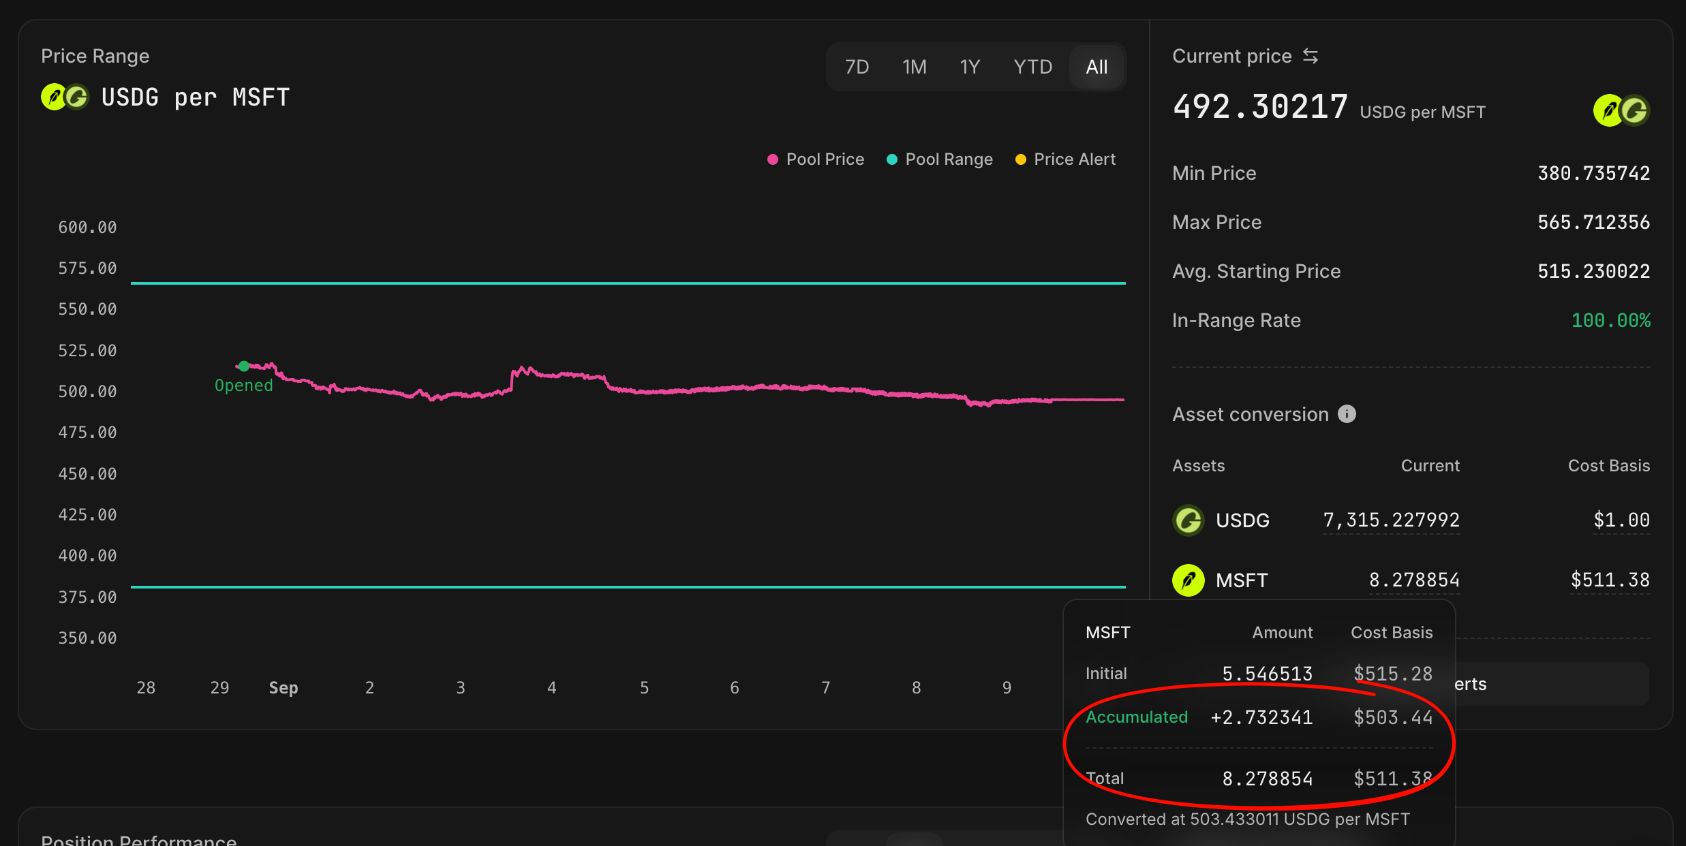
Task: Click the Avg. Starting Price value 515.230022
Action: [x=1593, y=271]
